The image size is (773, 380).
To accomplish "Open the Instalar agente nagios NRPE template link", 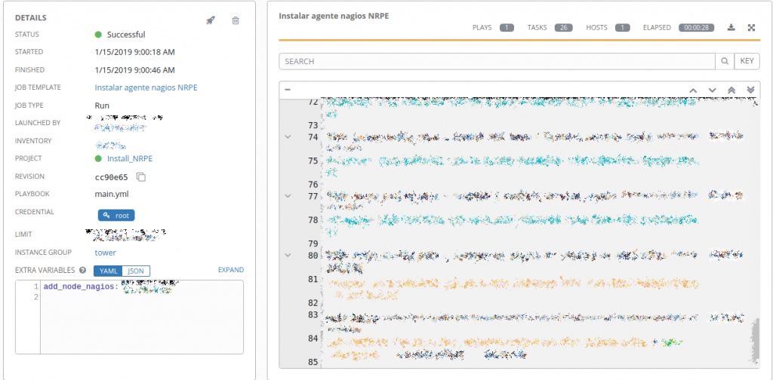I will tap(146, 87).
